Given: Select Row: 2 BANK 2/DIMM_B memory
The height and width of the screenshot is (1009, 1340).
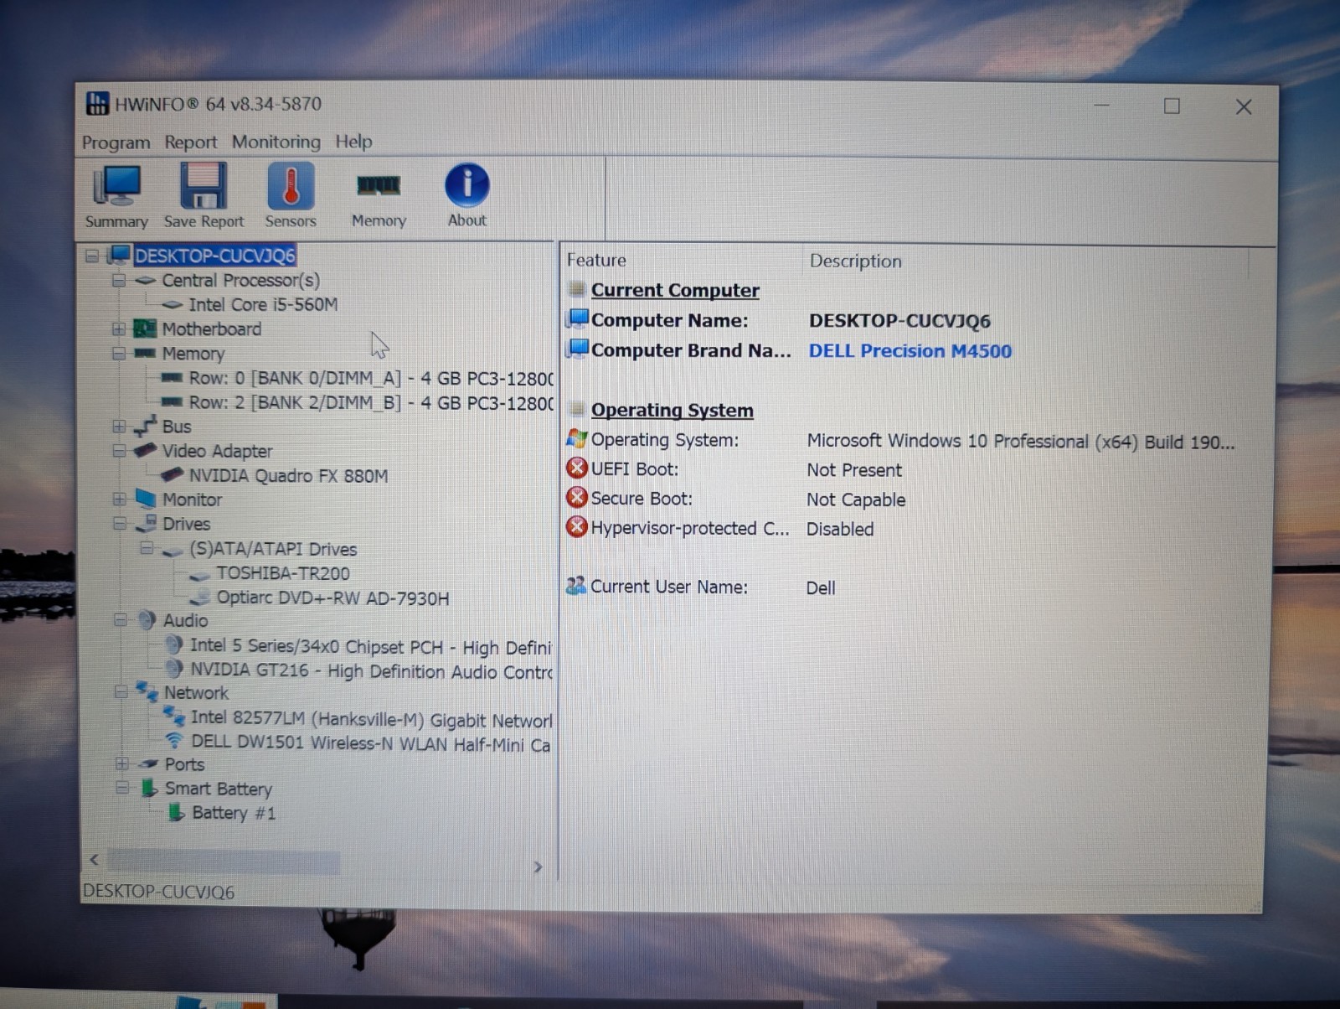Looking at the screenshot, I should click(371, 402).
